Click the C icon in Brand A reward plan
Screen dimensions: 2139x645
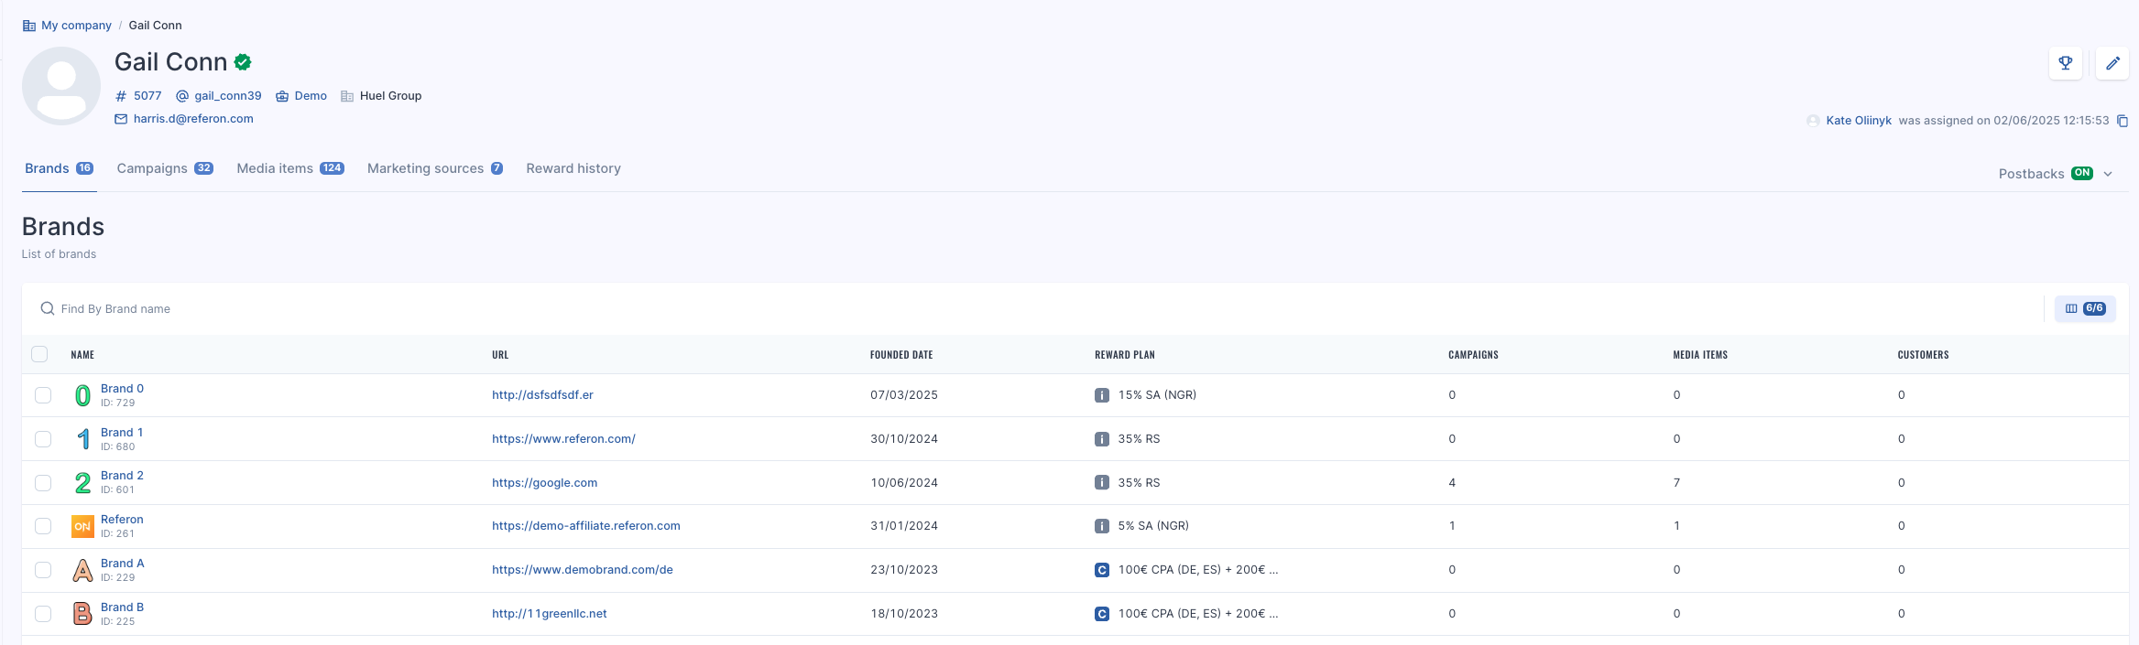click(1102, 570)
